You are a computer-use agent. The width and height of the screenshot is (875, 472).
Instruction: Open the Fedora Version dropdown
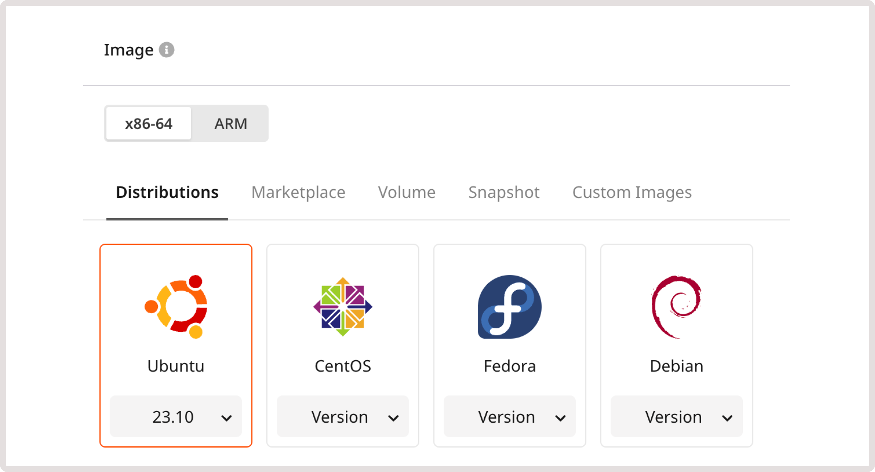point(509,416)
